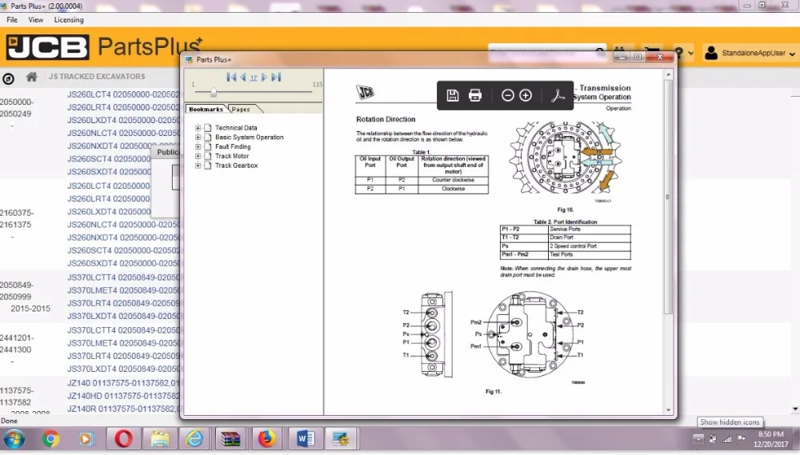This screenshot has width=800, height=455.
Task: Click the Parts Plus taskbar icon
Action: pos(340,439)
